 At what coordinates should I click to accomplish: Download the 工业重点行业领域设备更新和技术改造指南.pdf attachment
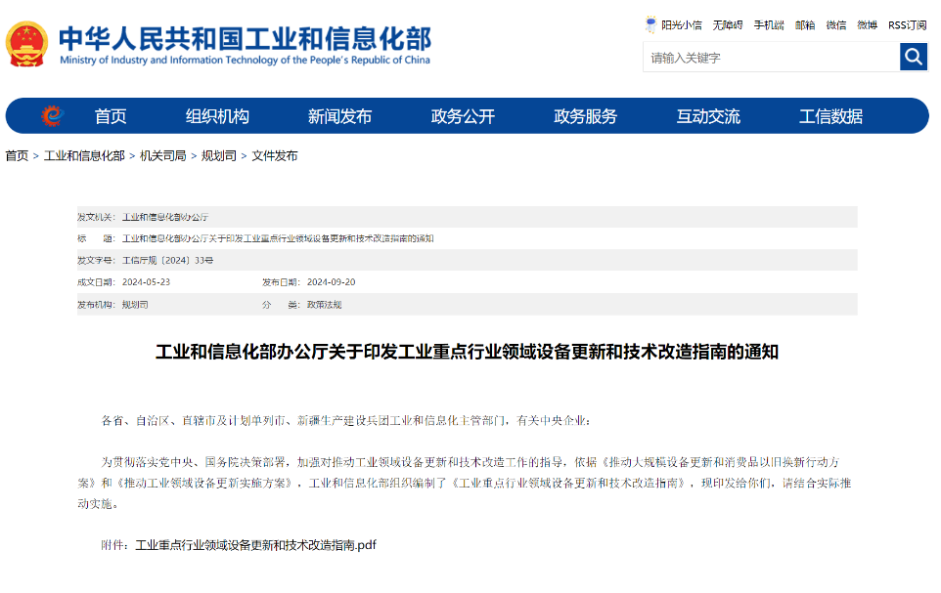tap(255, 545)
